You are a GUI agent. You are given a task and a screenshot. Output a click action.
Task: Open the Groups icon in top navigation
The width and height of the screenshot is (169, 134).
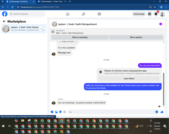pyautogui.click(x=99, y=14)
